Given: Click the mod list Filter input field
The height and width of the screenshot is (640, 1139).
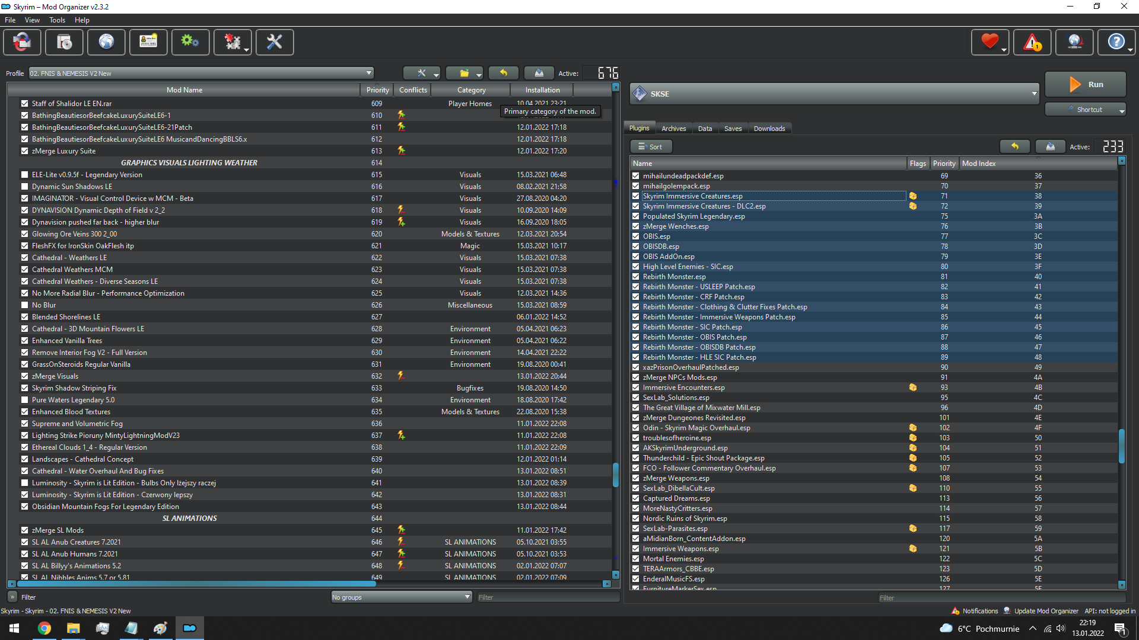Looking at the screenshot, I should pyautogui.click(x=548, y=597).
